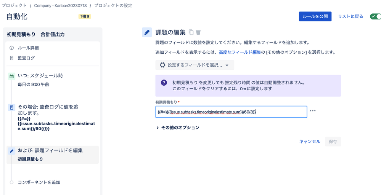
Task: Select the および: 課題フィールドを編集 step
Action: click(53, 155)
